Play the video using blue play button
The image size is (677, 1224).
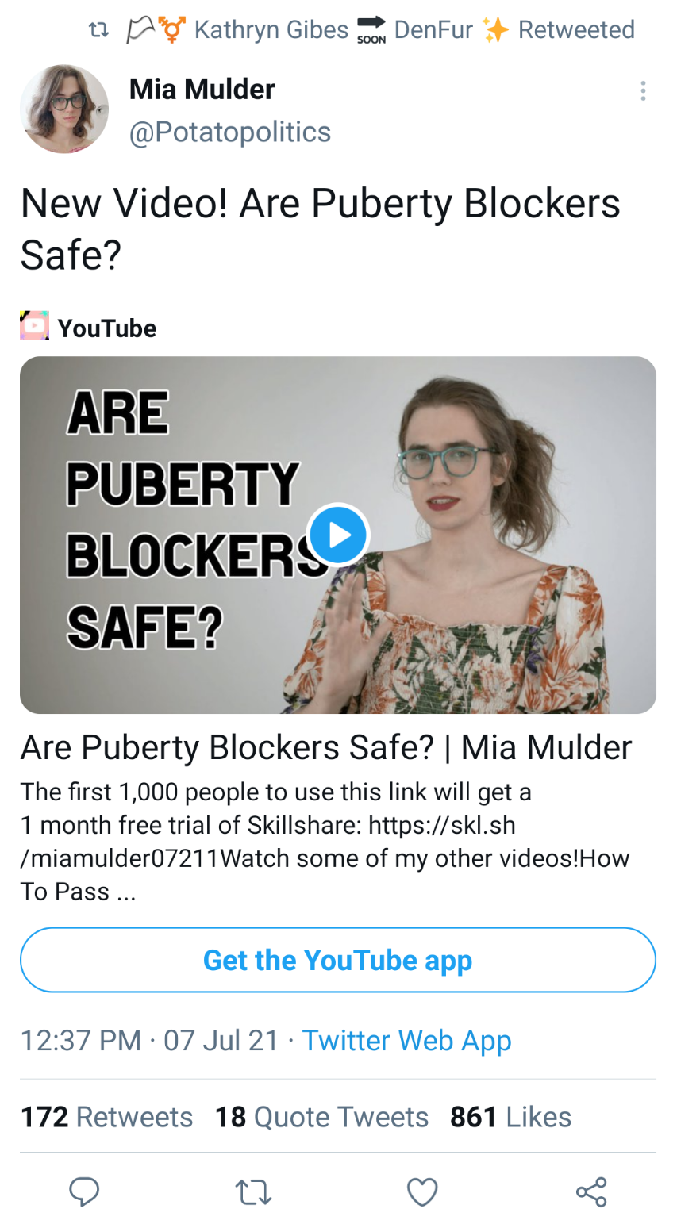(x=338, y=535)
